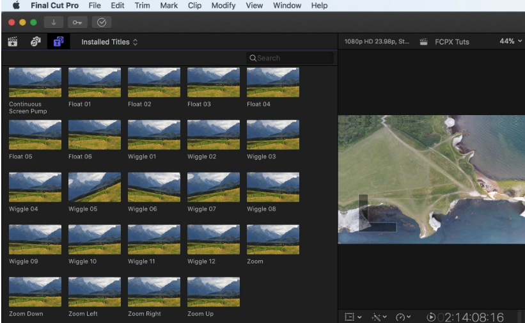
Task: Open the Trim menu
Action: coord(142,6)
